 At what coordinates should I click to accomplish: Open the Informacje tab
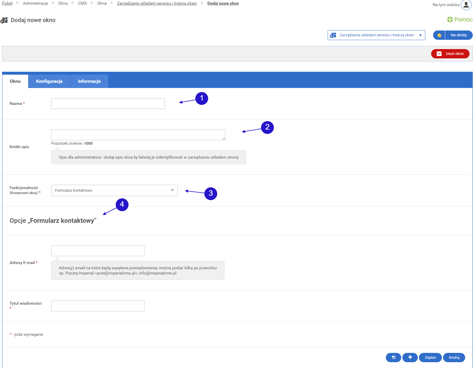pos(89,81)
